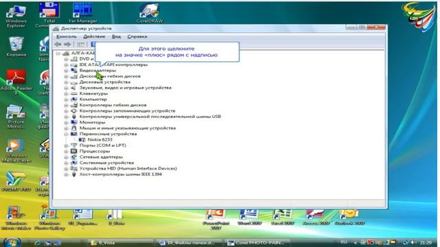Open Far Manager desktop shortcut
The height and width of the screenshot is (247, 440).
[x=82, y=13]
